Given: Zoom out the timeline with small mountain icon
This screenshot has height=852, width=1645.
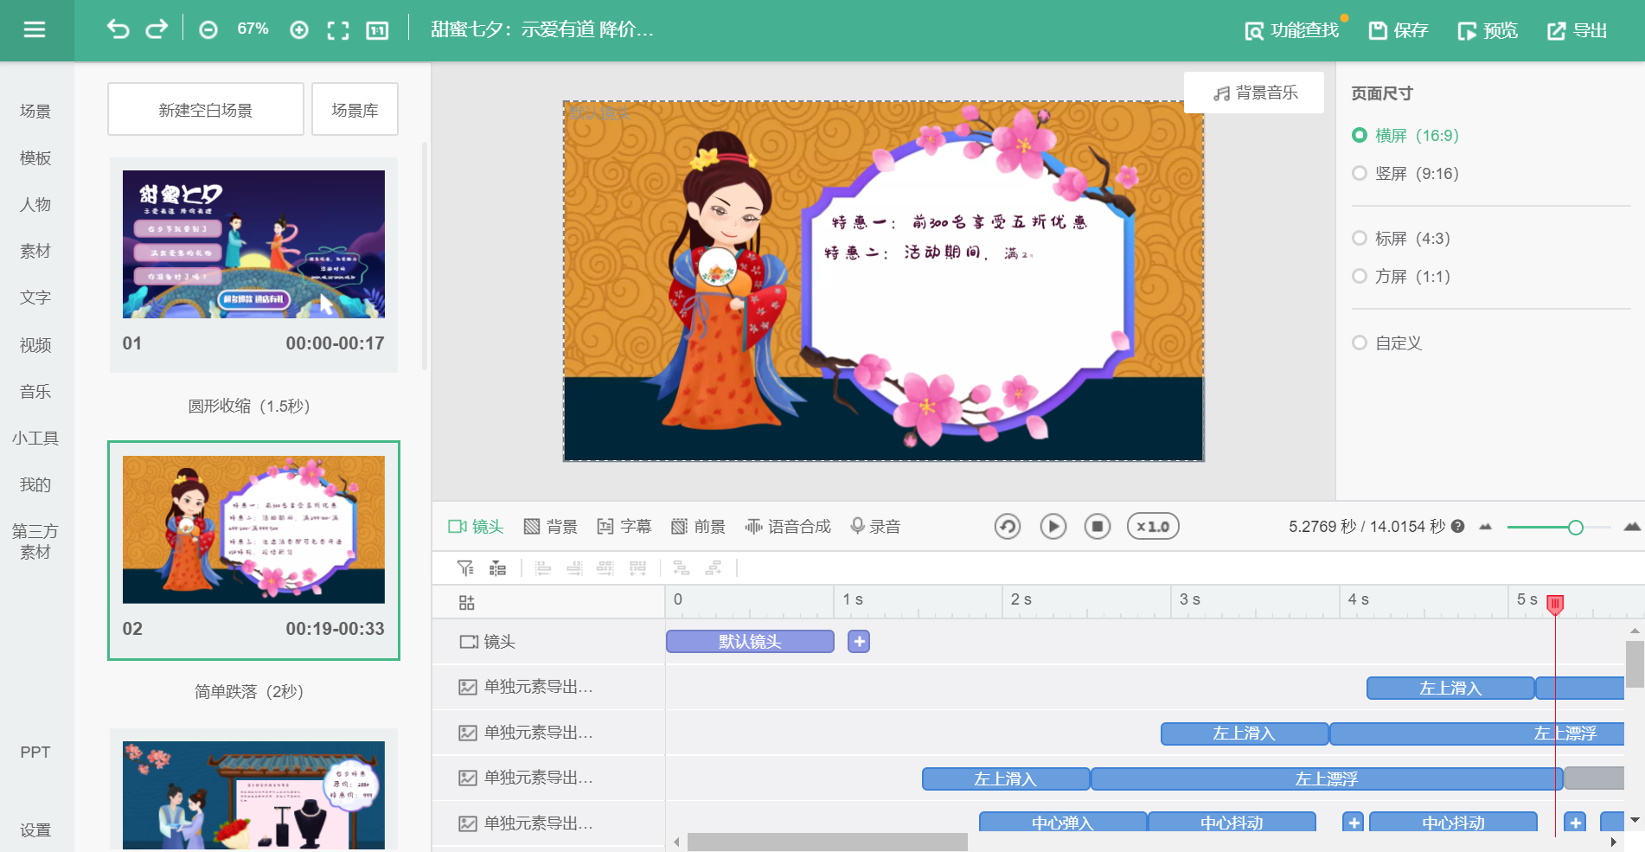Looking at the screenshot, I should (1486, 526).
